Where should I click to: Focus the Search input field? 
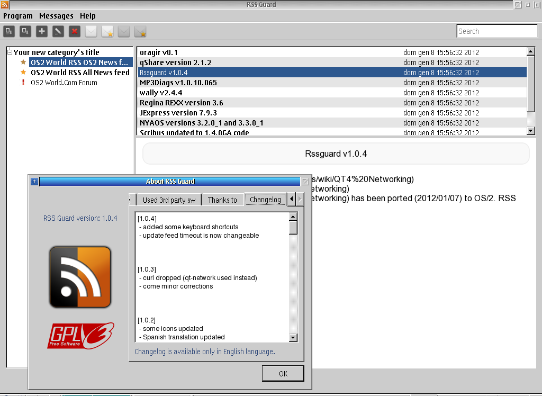click(x=497, y=31)
